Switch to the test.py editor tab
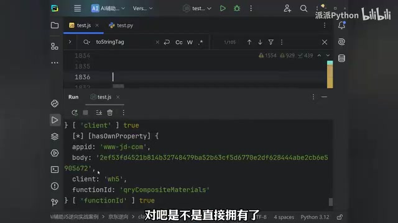 121,25
